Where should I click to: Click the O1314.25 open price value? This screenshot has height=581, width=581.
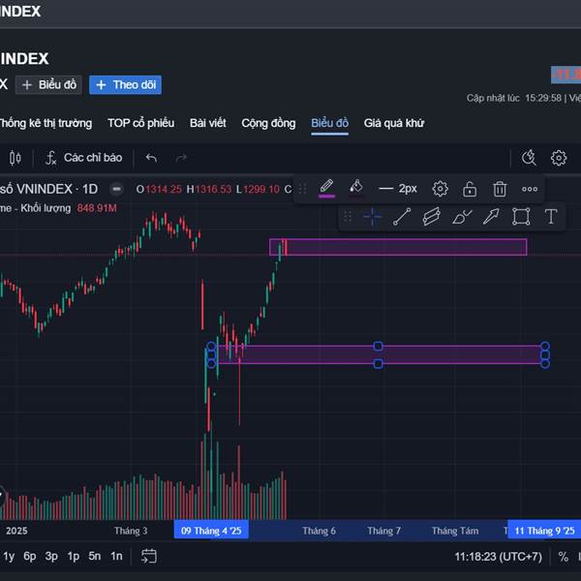pyautogui.click(x=159, y=190)
